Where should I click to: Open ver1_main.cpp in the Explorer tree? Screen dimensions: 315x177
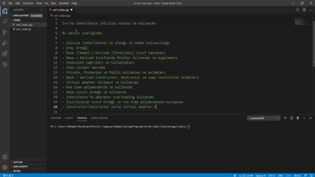click(24, 25)
